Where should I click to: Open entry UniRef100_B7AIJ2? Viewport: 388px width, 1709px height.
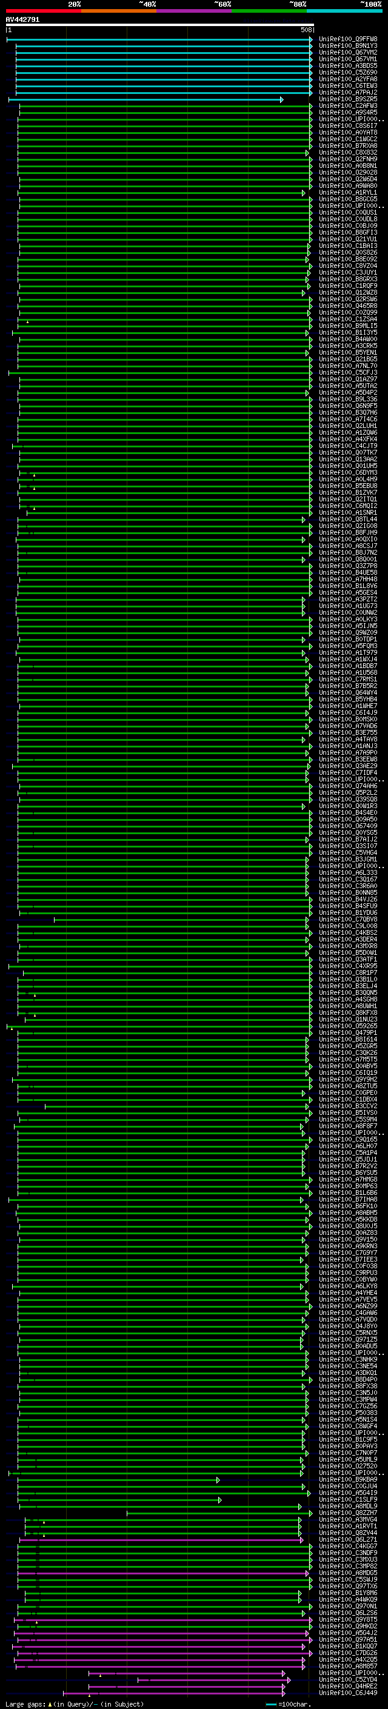(348, 839)
